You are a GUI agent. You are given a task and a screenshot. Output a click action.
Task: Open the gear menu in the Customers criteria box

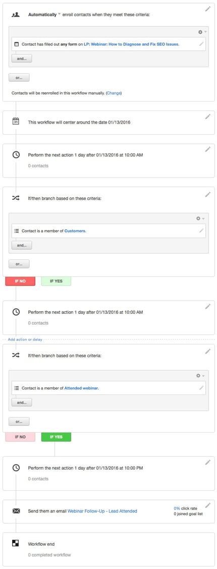201,218
